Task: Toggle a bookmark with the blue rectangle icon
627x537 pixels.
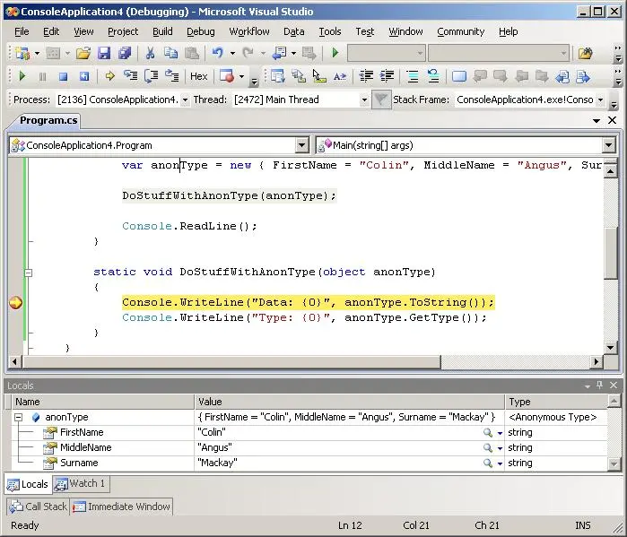Action: [459, 76]
